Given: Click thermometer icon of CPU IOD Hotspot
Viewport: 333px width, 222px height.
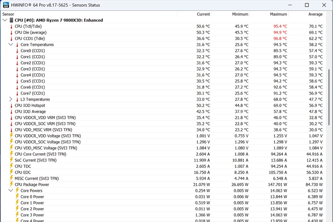Looking at the screenshot, I should pyautogui.click(x=12, y=105).
